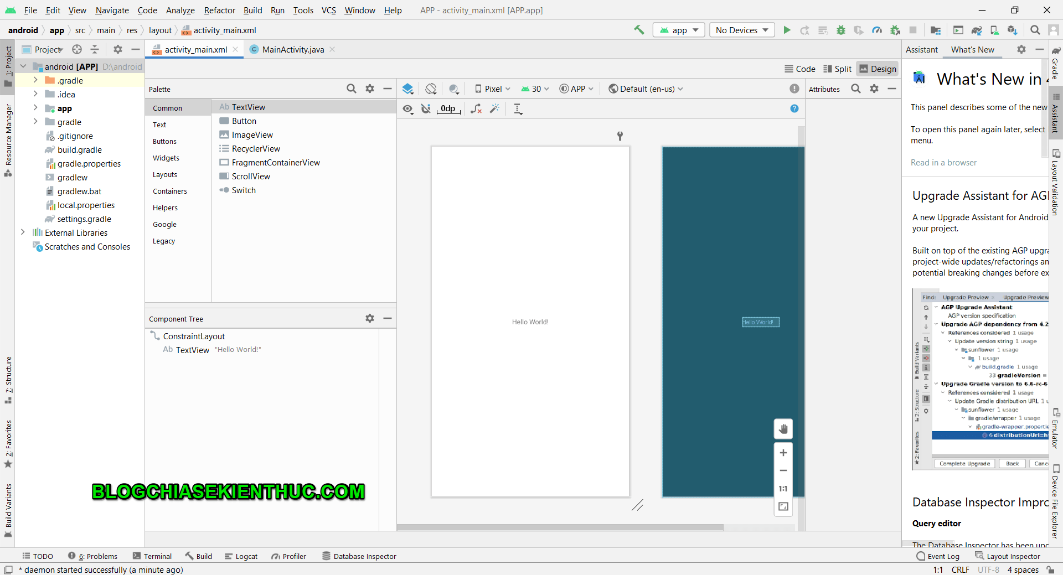Open the Database Inspector tool window
The height and width of the screenshot is (575, 1063).
point(359,556)
